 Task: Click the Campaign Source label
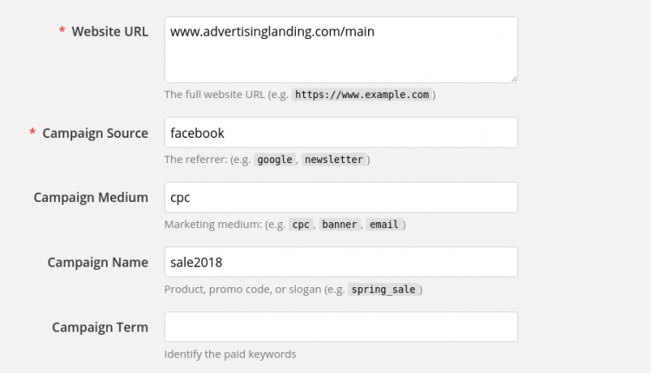point(95,134)
